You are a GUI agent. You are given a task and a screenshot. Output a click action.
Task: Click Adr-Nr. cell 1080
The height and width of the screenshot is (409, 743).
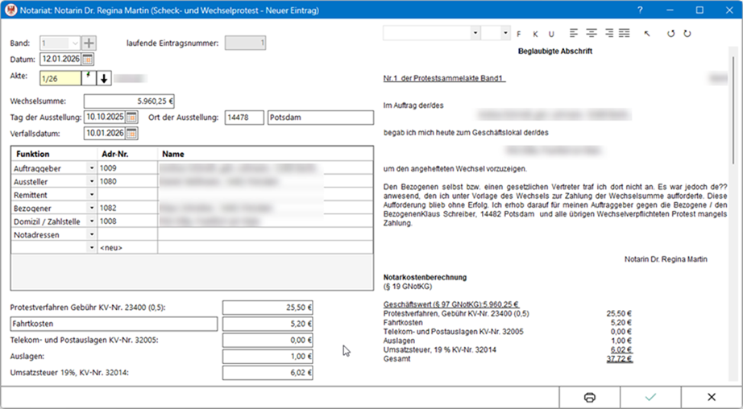pos(127,181)
